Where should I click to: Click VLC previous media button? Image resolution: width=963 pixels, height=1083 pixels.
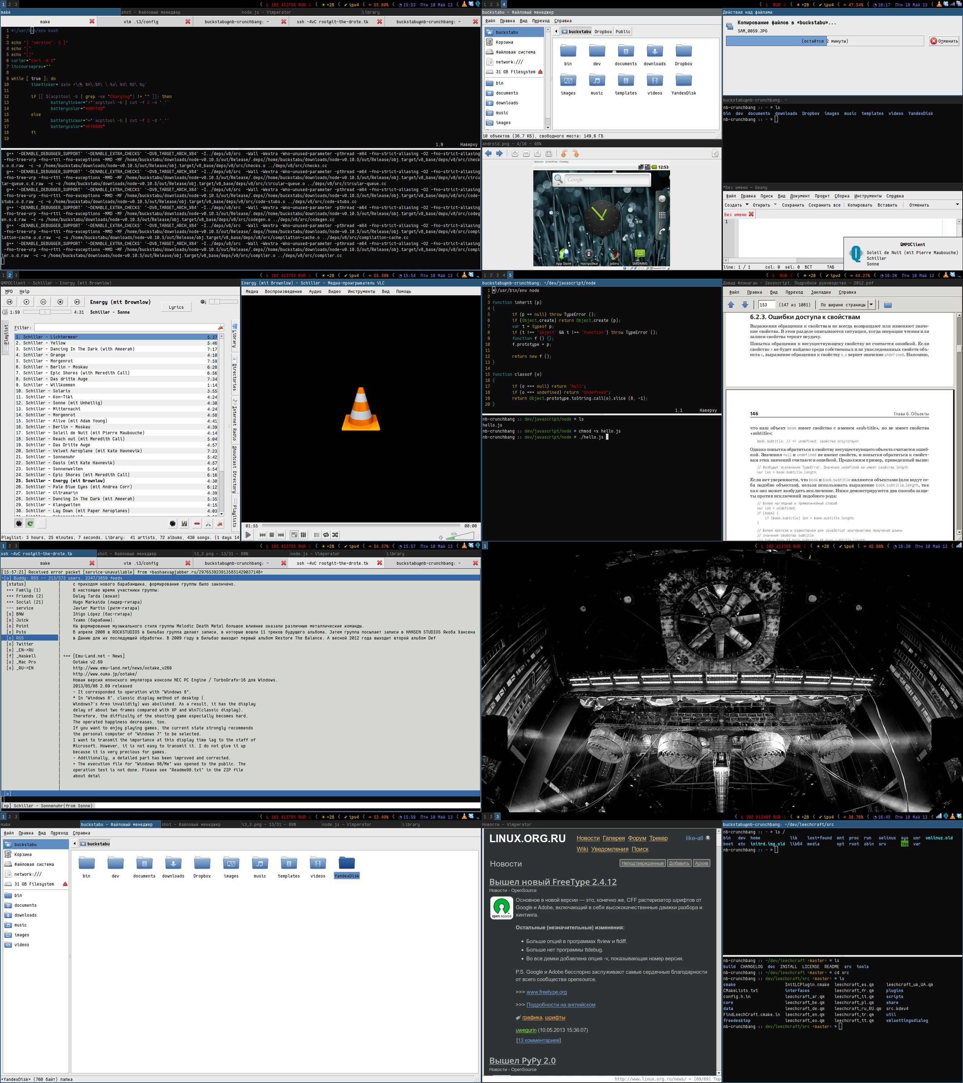(262, 535)
